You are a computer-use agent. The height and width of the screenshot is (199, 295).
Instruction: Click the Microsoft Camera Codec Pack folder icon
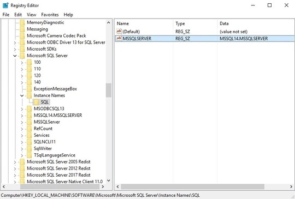pyautogui.click(x=22, y=35)
